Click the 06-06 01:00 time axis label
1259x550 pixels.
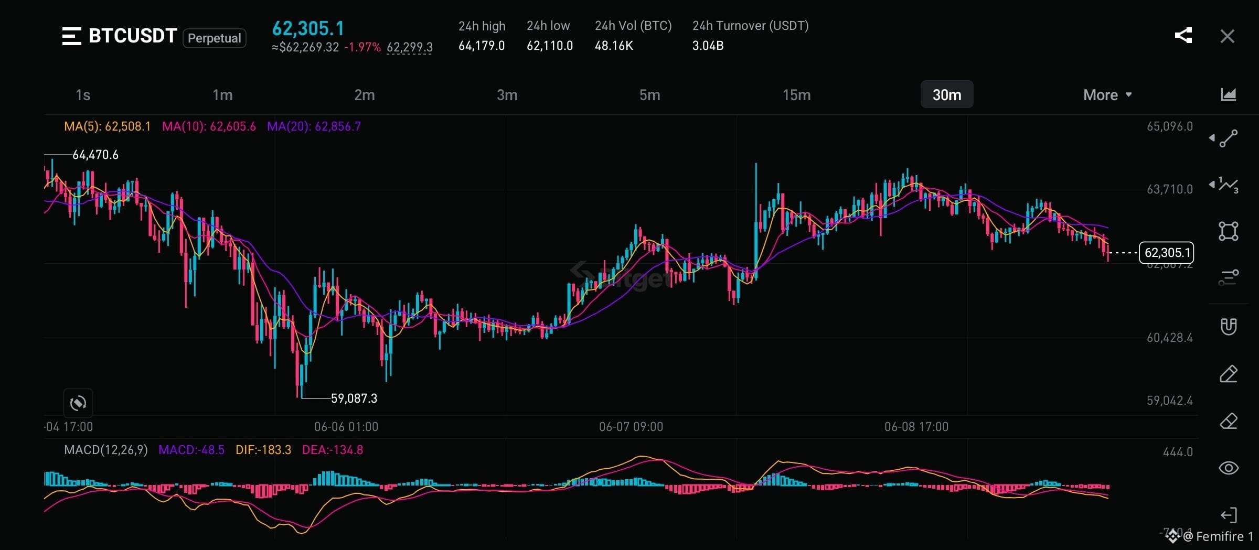tap(346, 427)
